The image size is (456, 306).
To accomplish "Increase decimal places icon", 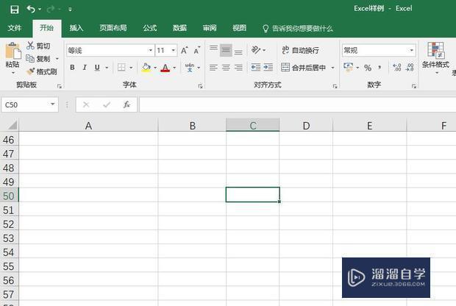I will [397, 68].
